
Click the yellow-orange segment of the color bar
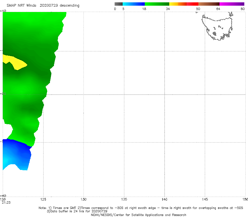coord(178,4)
